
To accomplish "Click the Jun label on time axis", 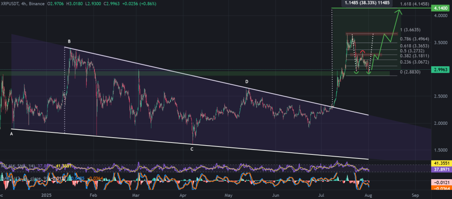I will 275,195.
